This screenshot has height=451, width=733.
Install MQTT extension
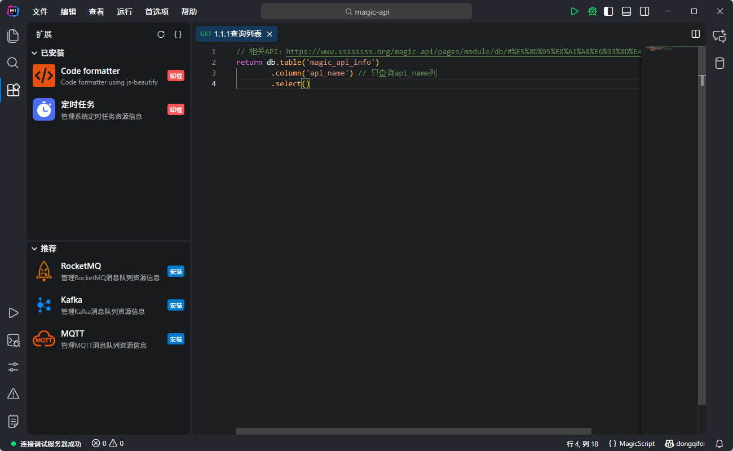(x=176, y=339)
